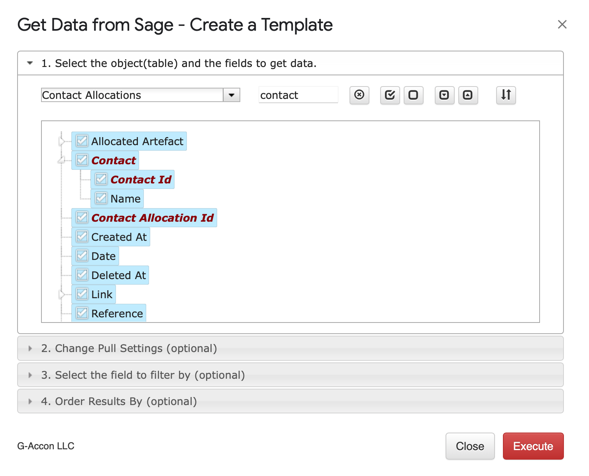This screenshot has height=476, width=589.
Task: Click the clear search filter icon
Action: pyautogui.click(x=359, y=95)
